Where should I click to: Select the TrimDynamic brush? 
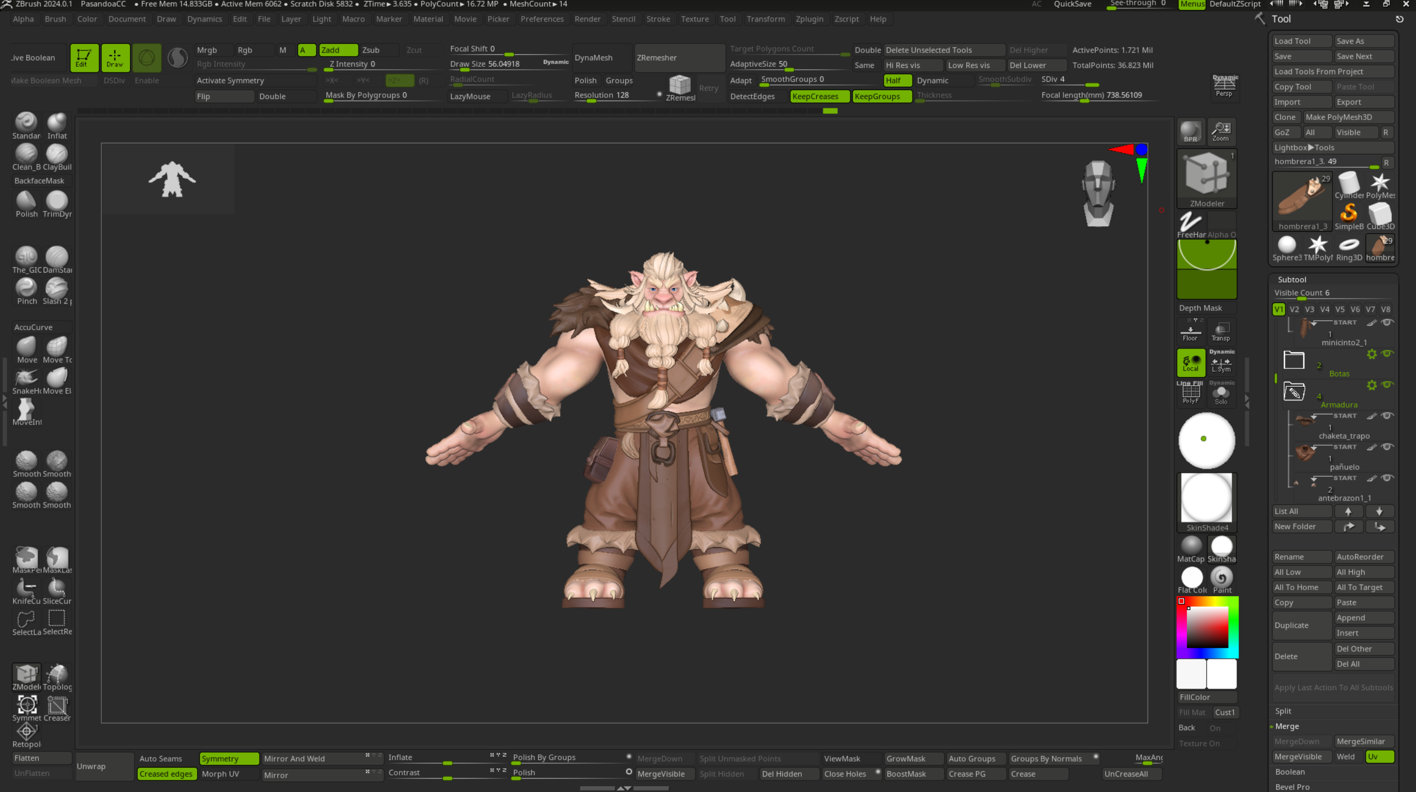click(x=56, y=201)
